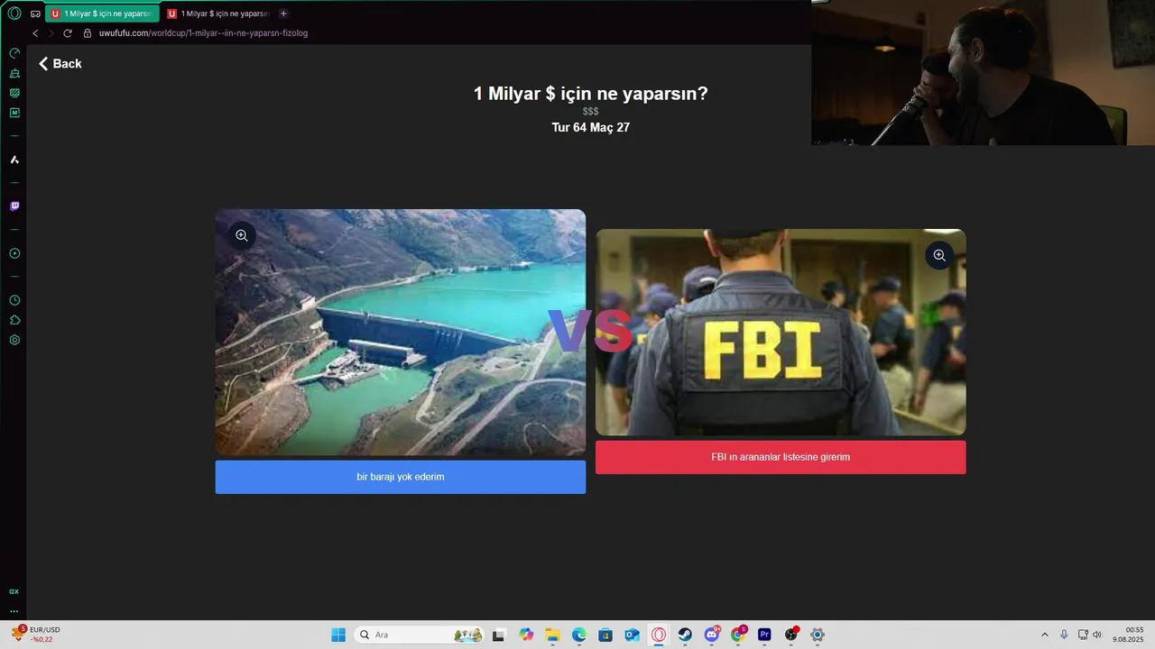Viewport: 1155px width, 649px height.
Task: Open browser Settings gear in sidebar
Action: tap(14, 340)
